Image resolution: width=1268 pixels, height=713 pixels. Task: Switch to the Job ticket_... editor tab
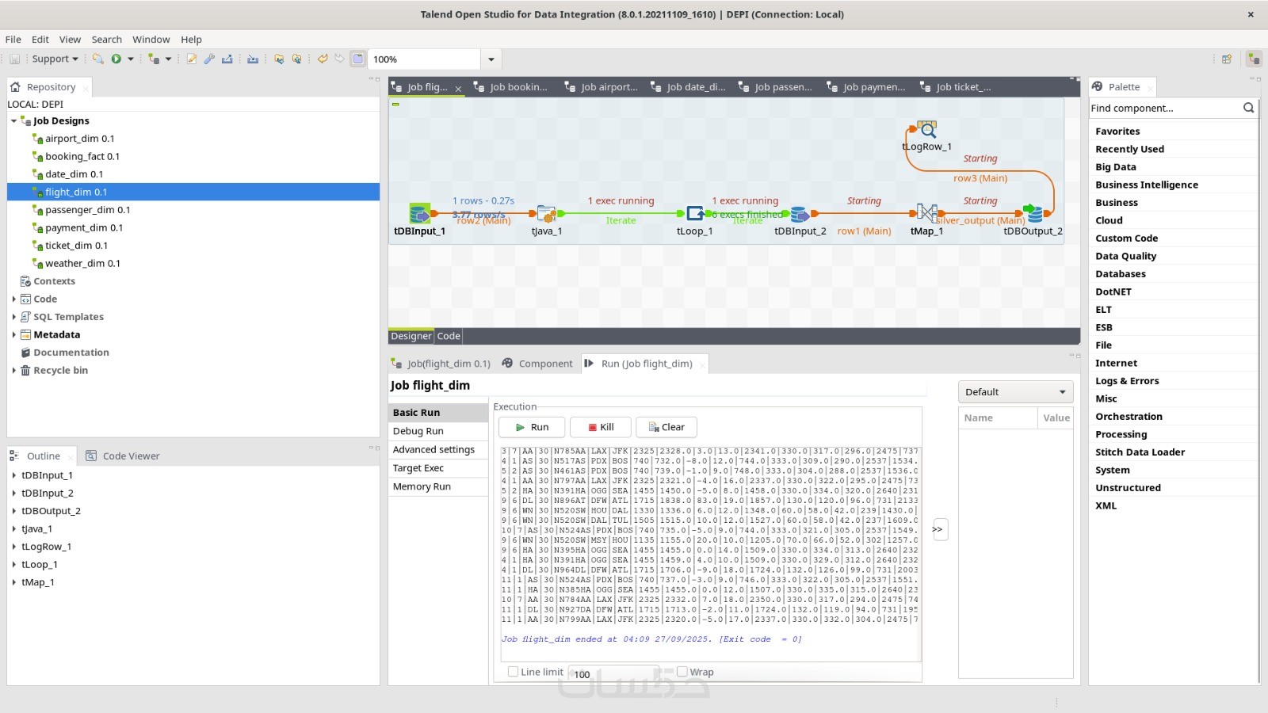click(955, 87)
